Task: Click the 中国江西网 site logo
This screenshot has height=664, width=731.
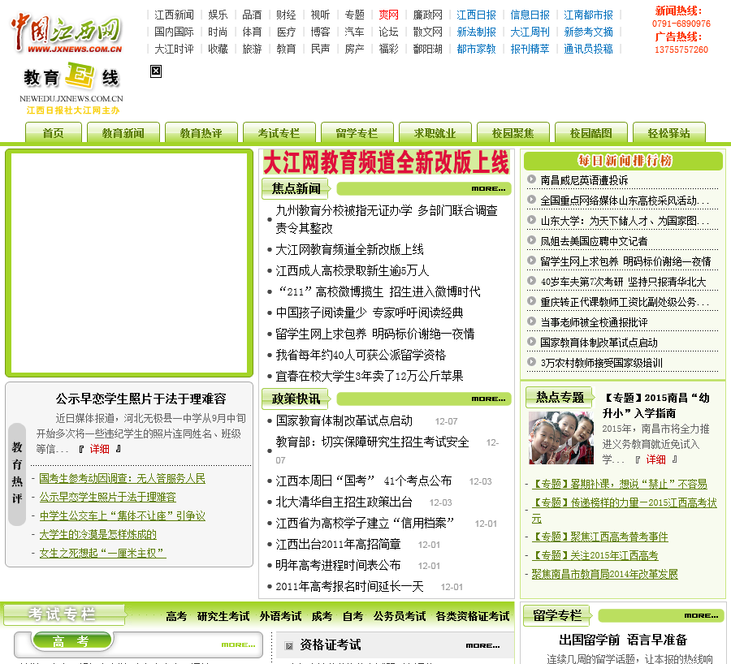Action: point(67,33)
